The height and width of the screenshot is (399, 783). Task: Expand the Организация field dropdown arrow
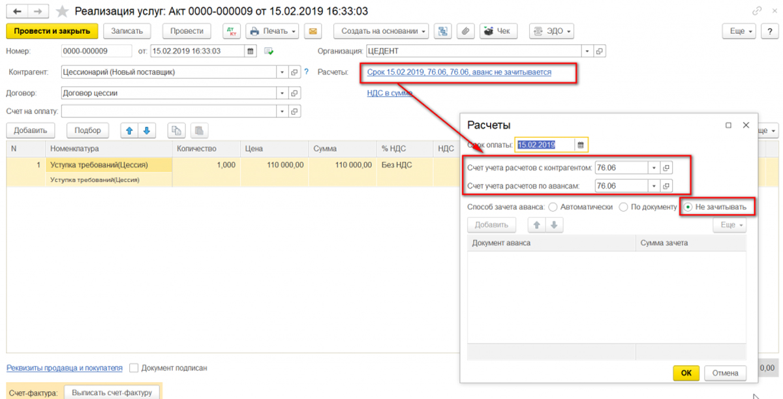pos(587,51)
